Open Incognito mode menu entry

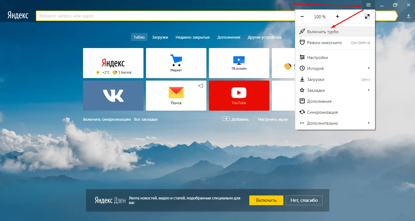(324, 43)
